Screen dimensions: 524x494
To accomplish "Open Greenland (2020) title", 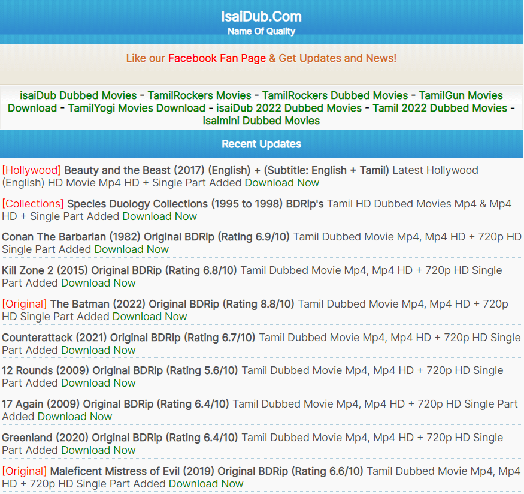I will [x=120, y=438].
